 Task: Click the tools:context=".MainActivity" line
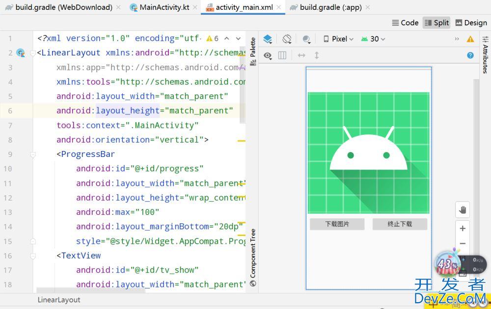tap(128, 126)
